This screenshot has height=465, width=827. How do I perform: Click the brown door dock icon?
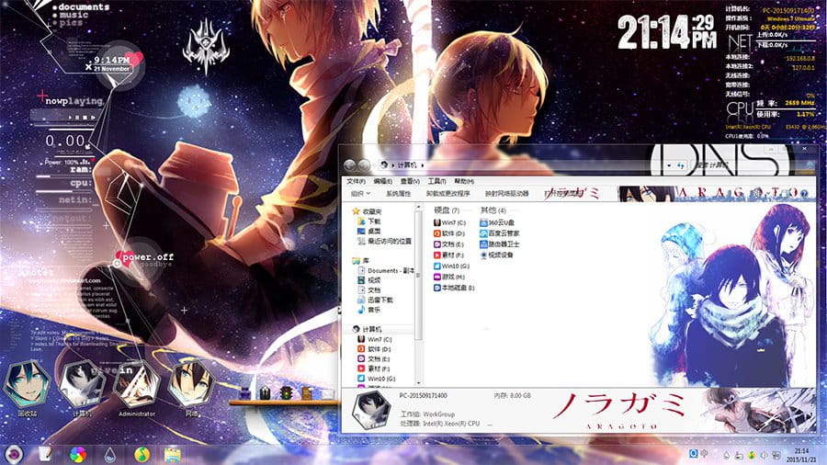coord(307,392)
